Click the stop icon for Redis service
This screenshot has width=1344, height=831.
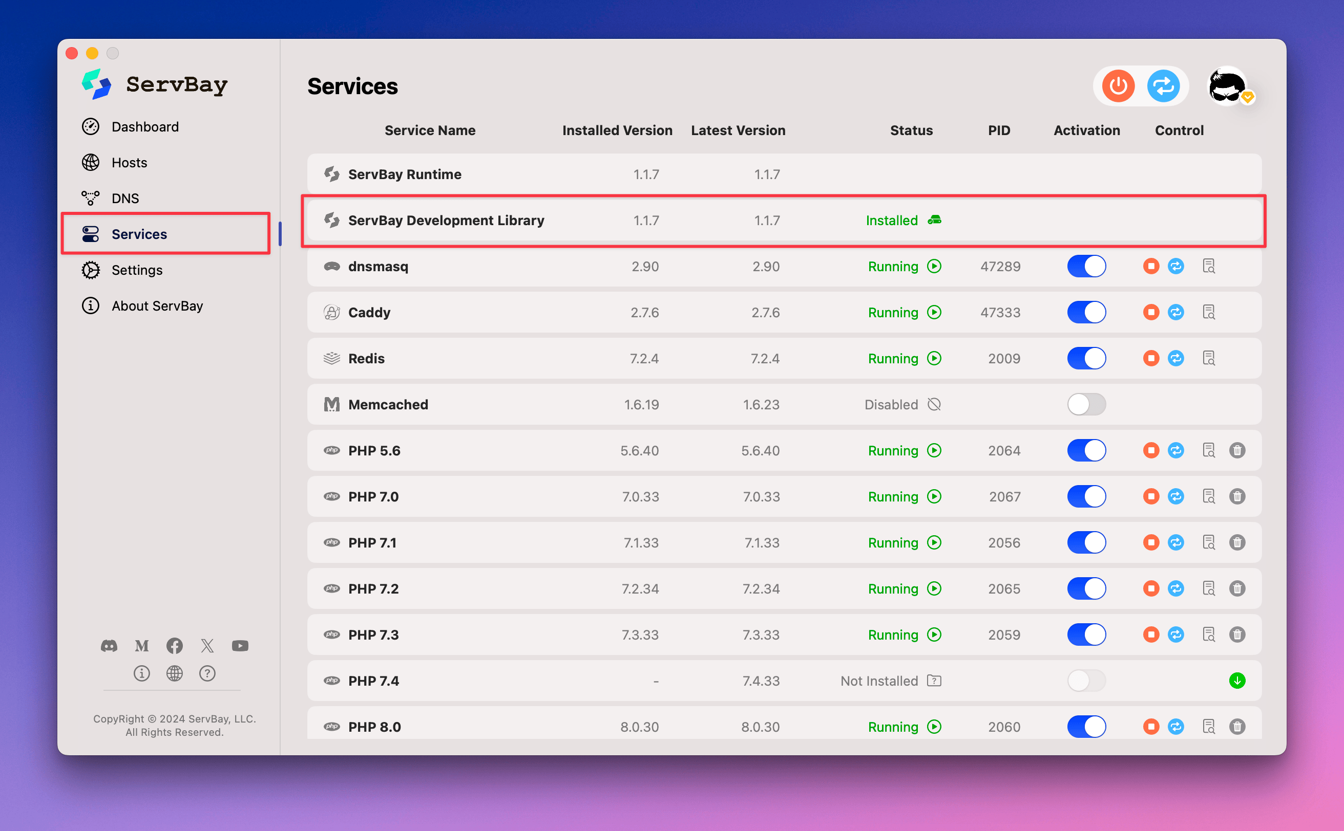pyautogui.click(x=1150, y=358)
